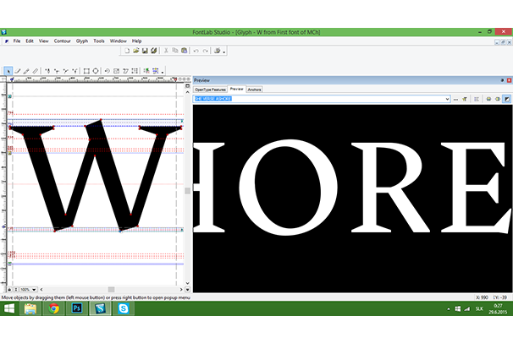Switch to the Anchors tab

coord(254,89)
